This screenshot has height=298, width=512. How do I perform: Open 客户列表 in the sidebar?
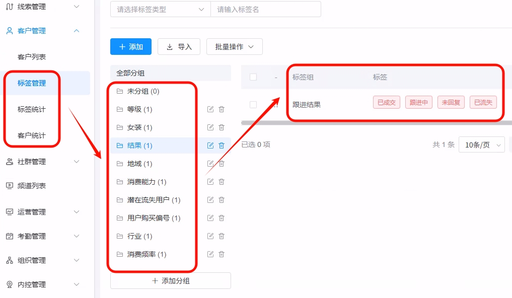(x=32, y=57)
